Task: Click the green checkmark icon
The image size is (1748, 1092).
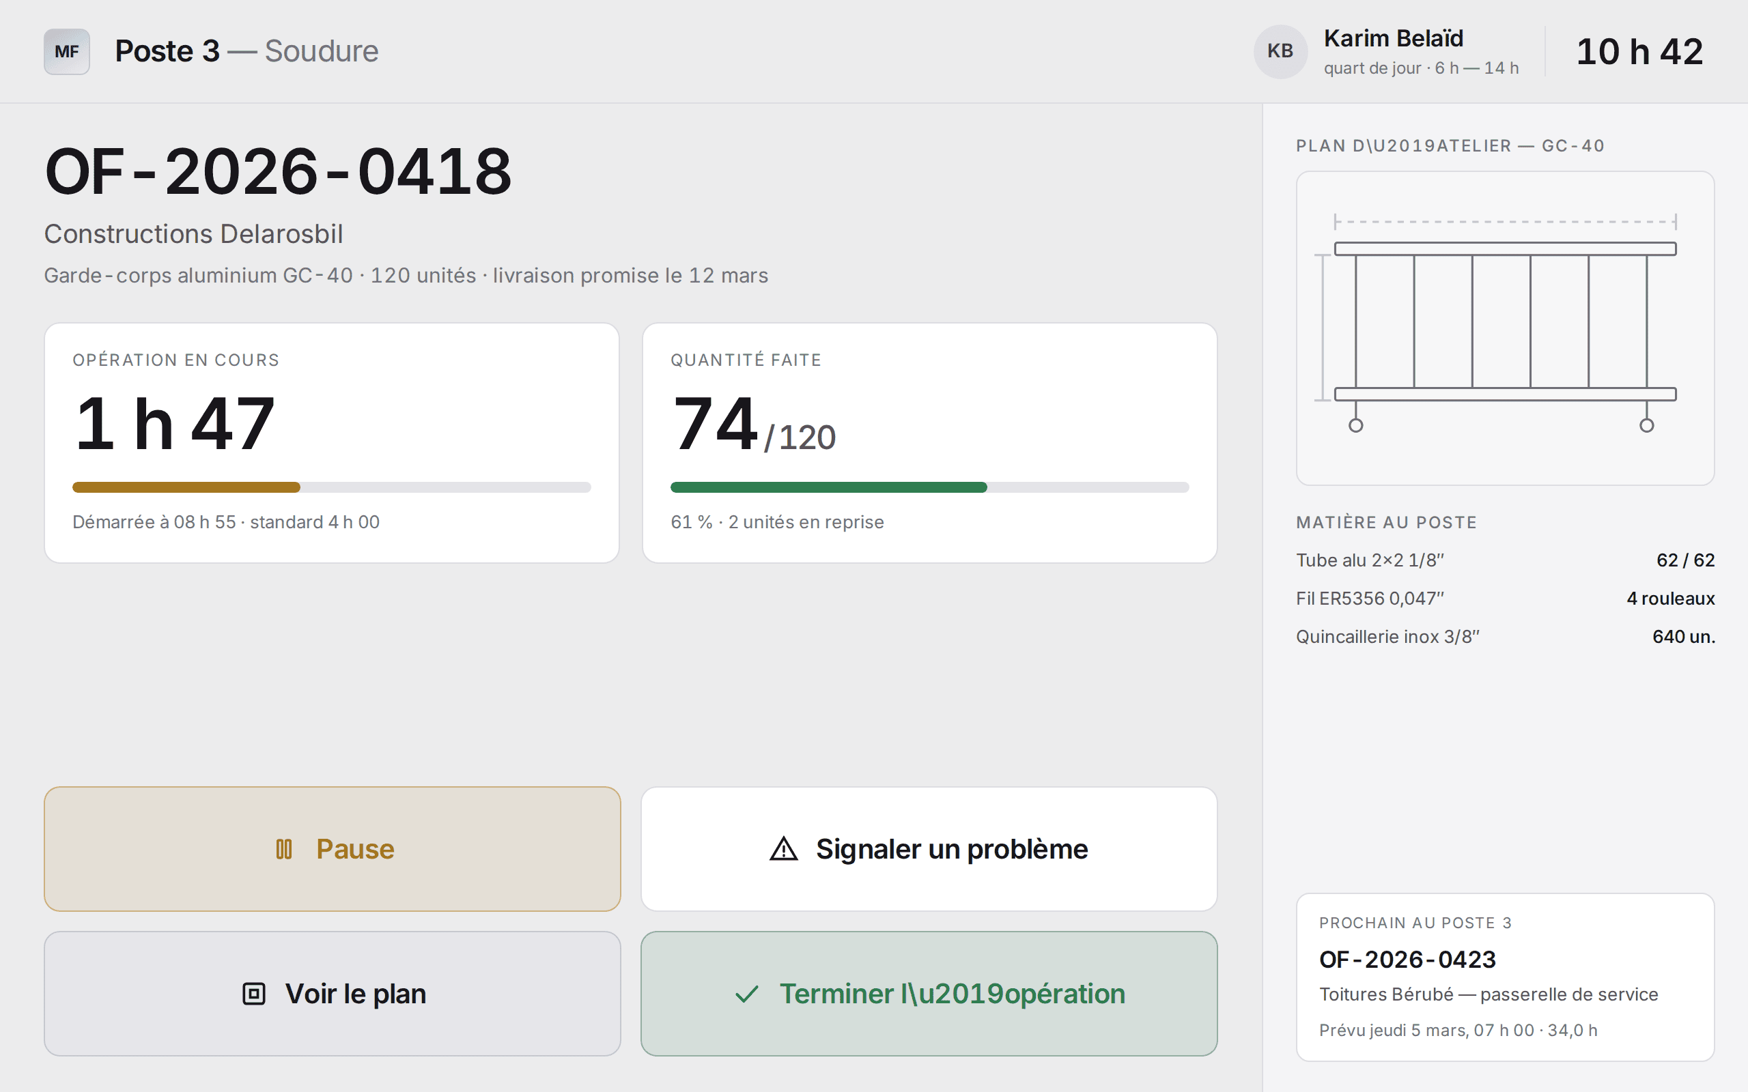Action: click(x=747, y=994)
